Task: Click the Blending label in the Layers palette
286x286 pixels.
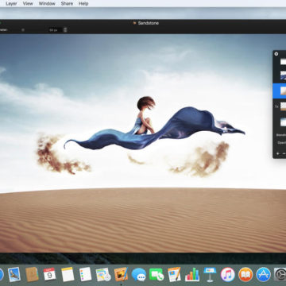Action: tap(281, 135)
